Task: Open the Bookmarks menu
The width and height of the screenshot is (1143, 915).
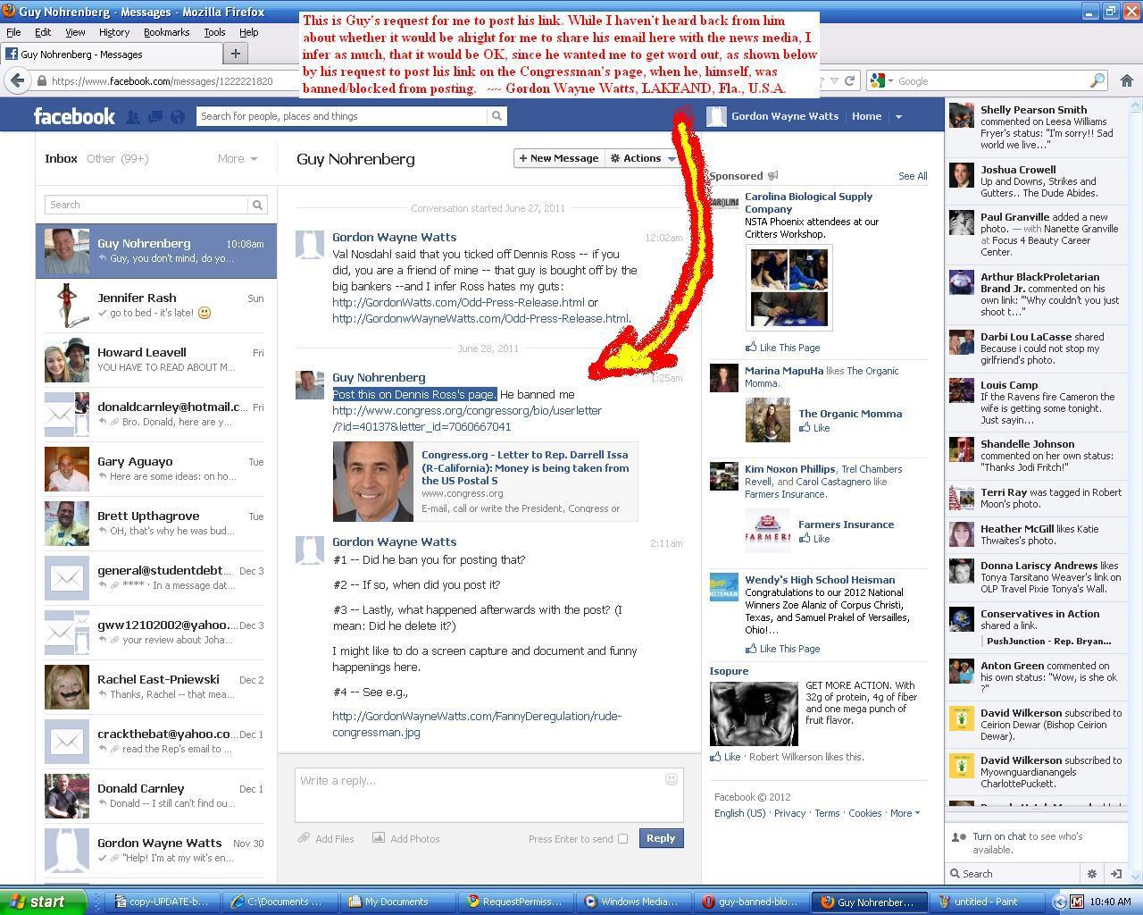Action: pyautogui.click(x=166, y=32)
